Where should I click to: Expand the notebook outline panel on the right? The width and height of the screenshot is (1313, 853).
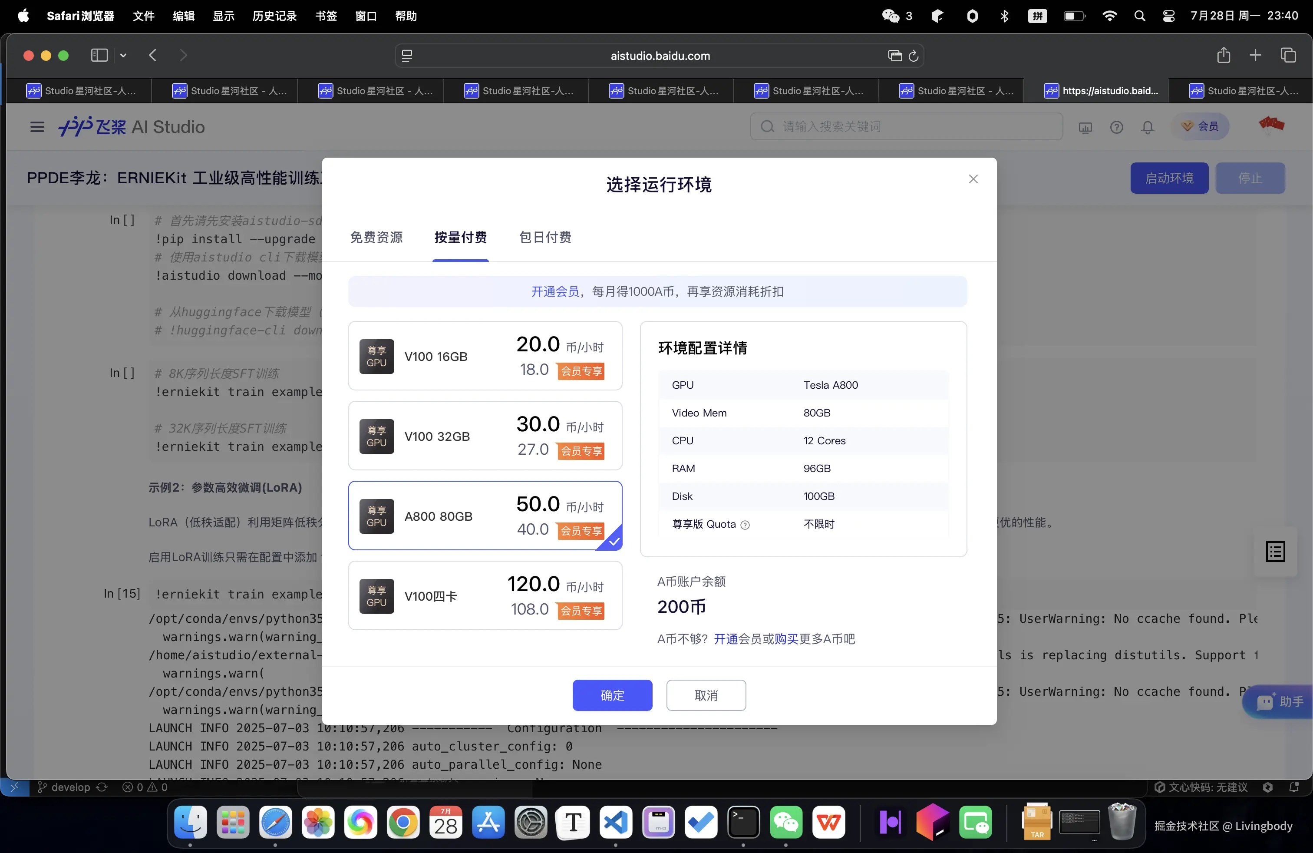(1275, 552)
